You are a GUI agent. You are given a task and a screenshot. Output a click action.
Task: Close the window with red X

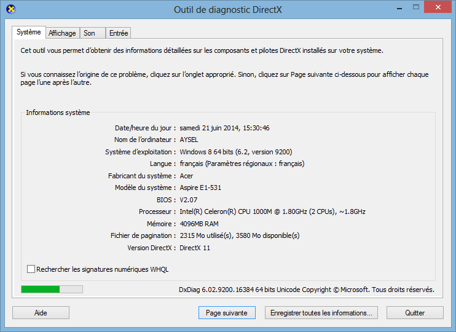pyautogui.click(x=438, y=7)
